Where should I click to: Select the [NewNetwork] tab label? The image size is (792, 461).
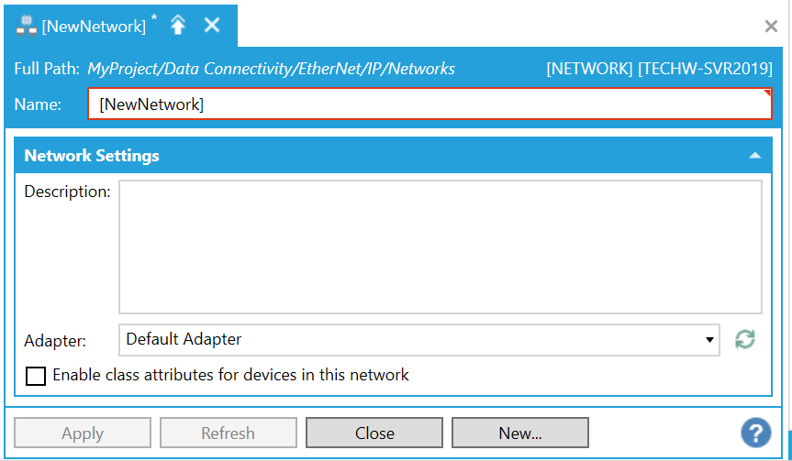click(x=94, y=27)
